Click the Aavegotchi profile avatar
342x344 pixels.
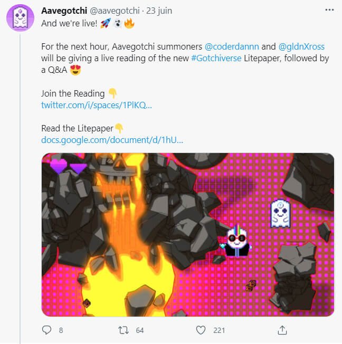click(x=21, y=20)
